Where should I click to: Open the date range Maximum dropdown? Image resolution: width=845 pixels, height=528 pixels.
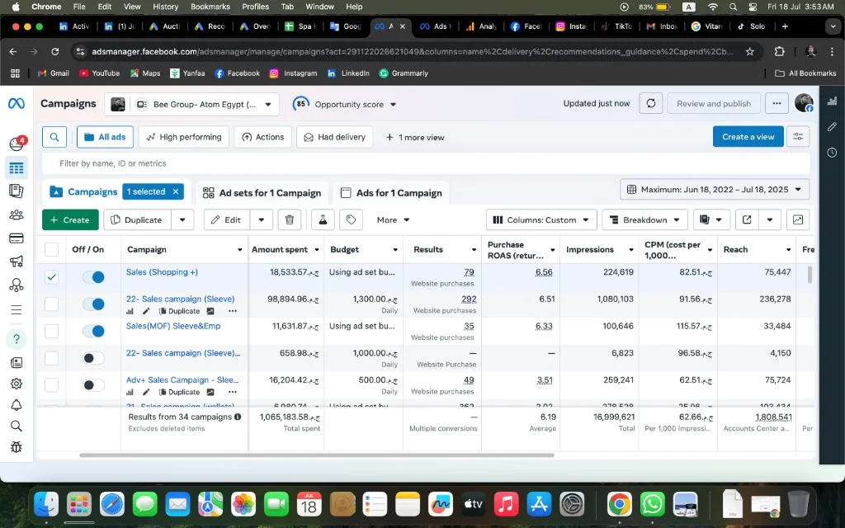(x=715, y=190)
